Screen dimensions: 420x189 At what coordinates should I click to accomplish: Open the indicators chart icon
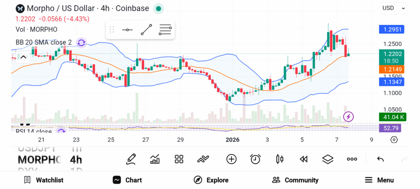point(155,159)
